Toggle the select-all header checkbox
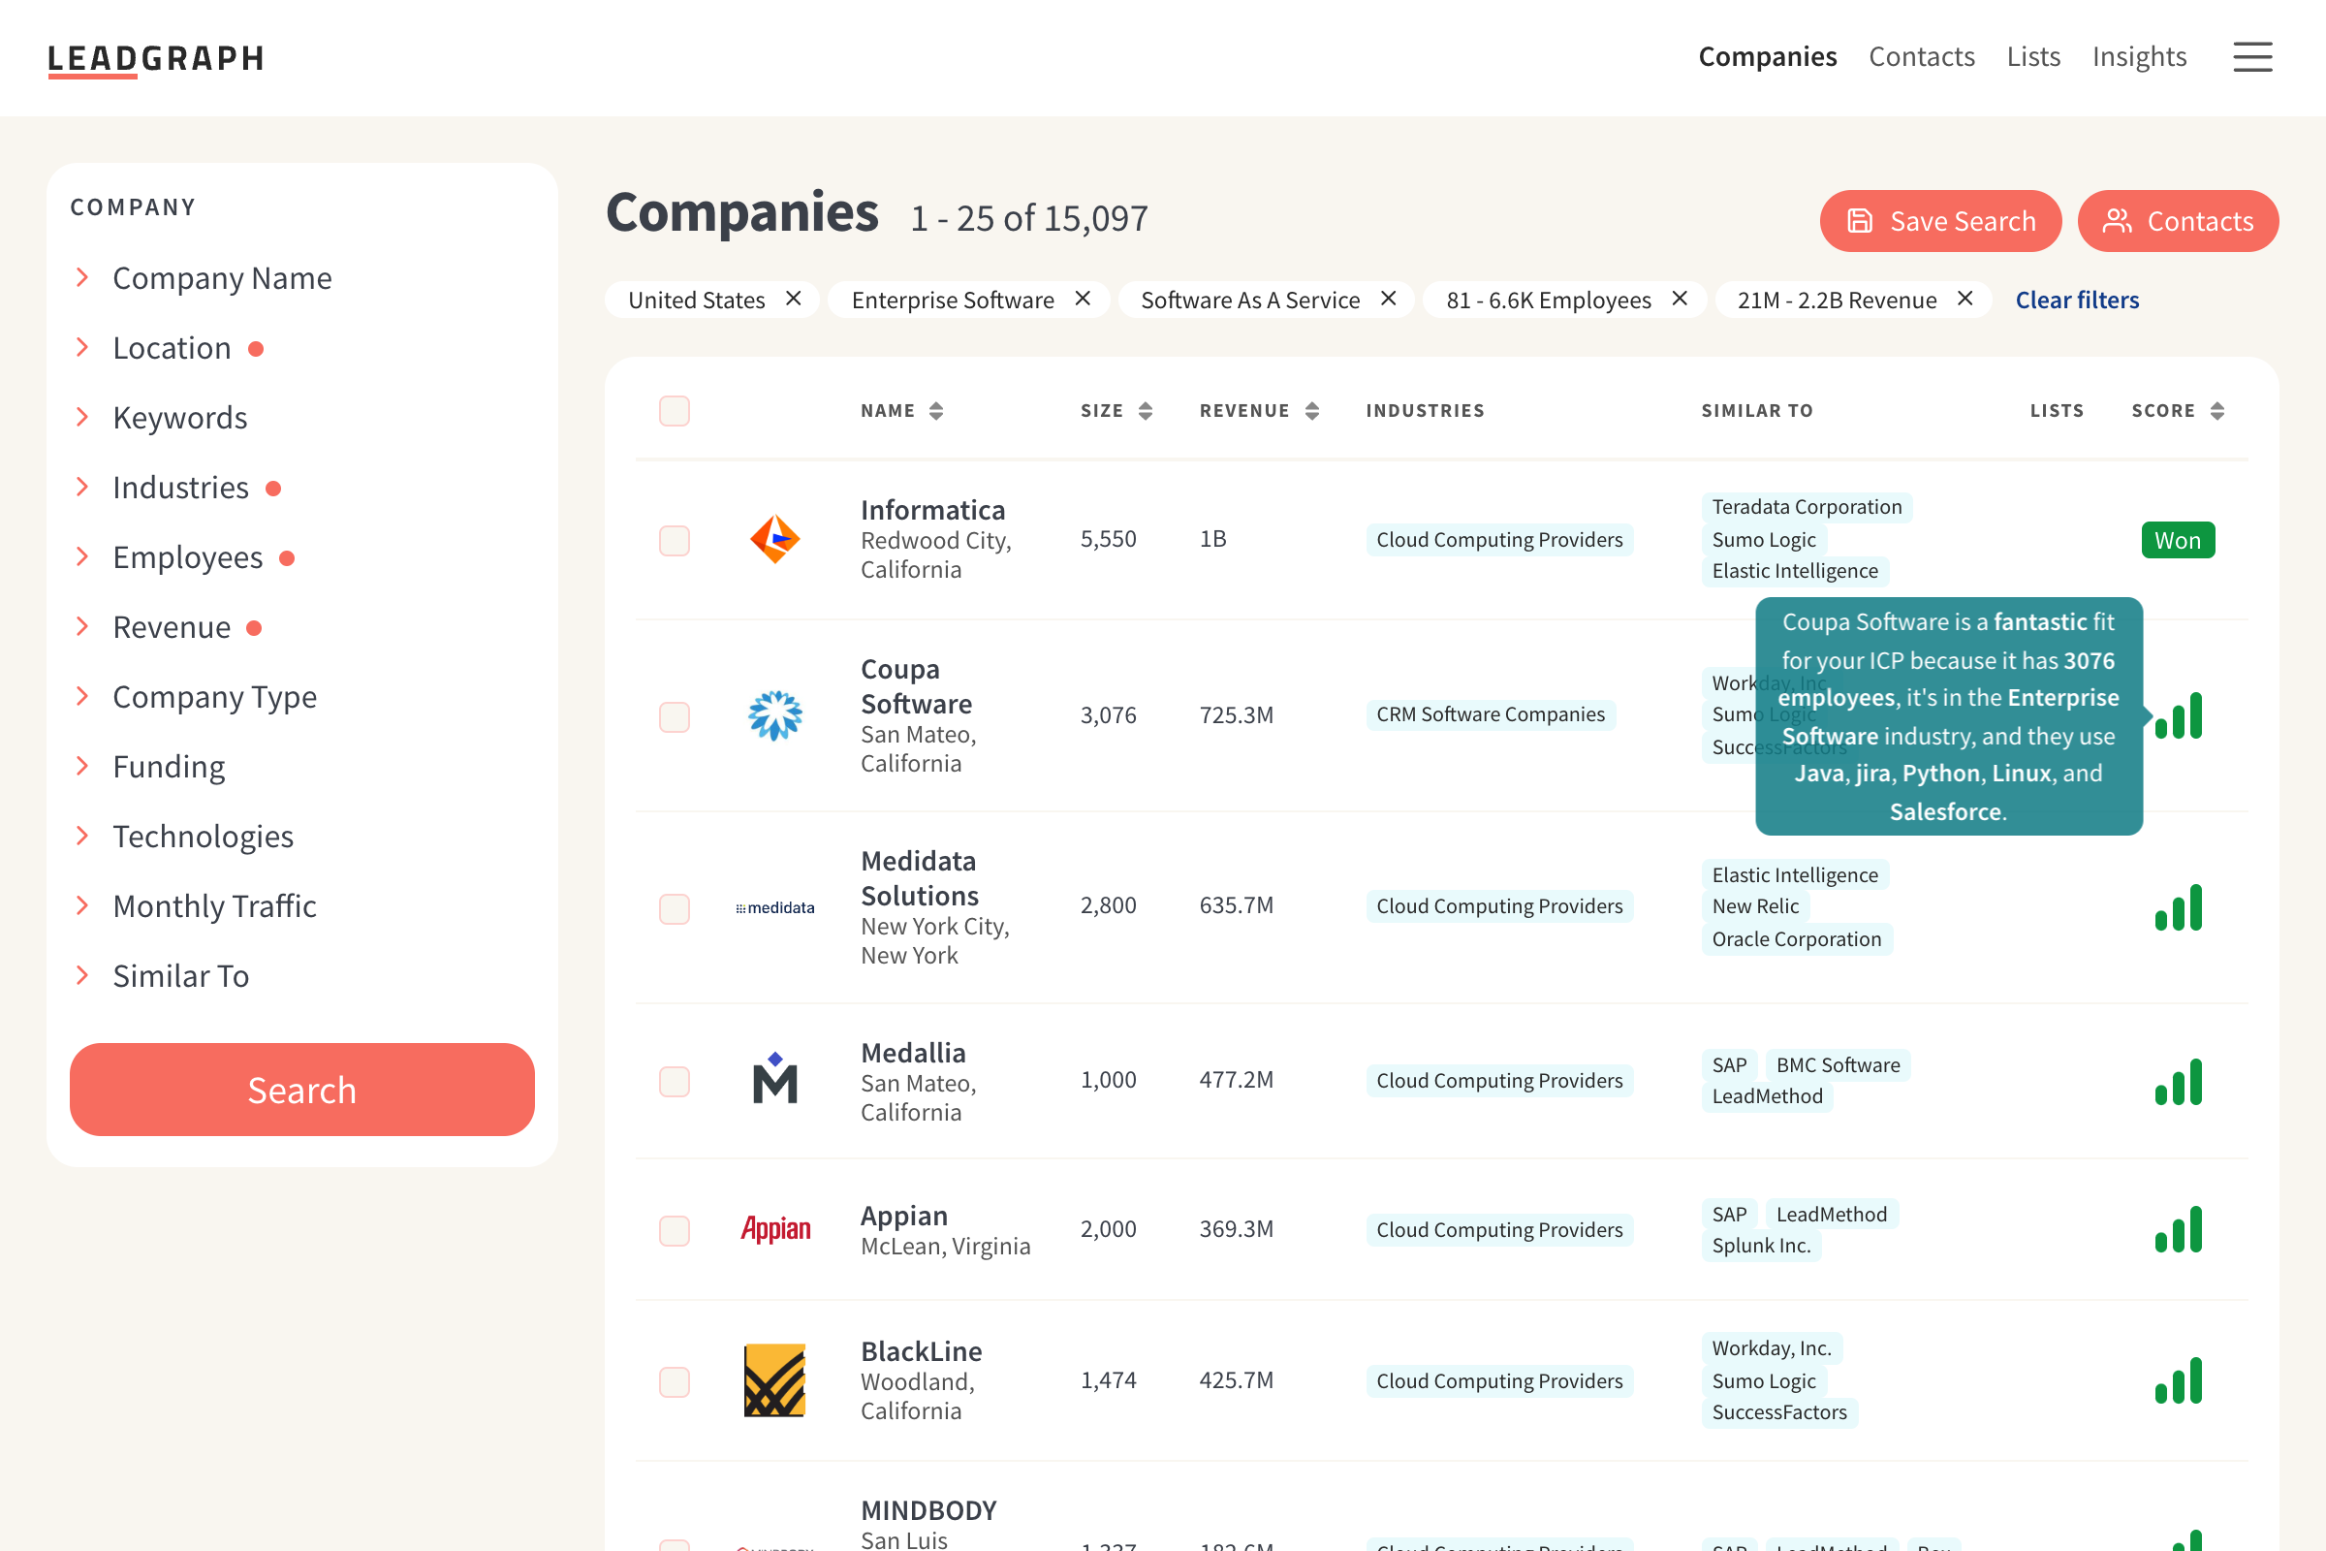The width and height of the screenshot is (2326, 1551). pos(675,410)
